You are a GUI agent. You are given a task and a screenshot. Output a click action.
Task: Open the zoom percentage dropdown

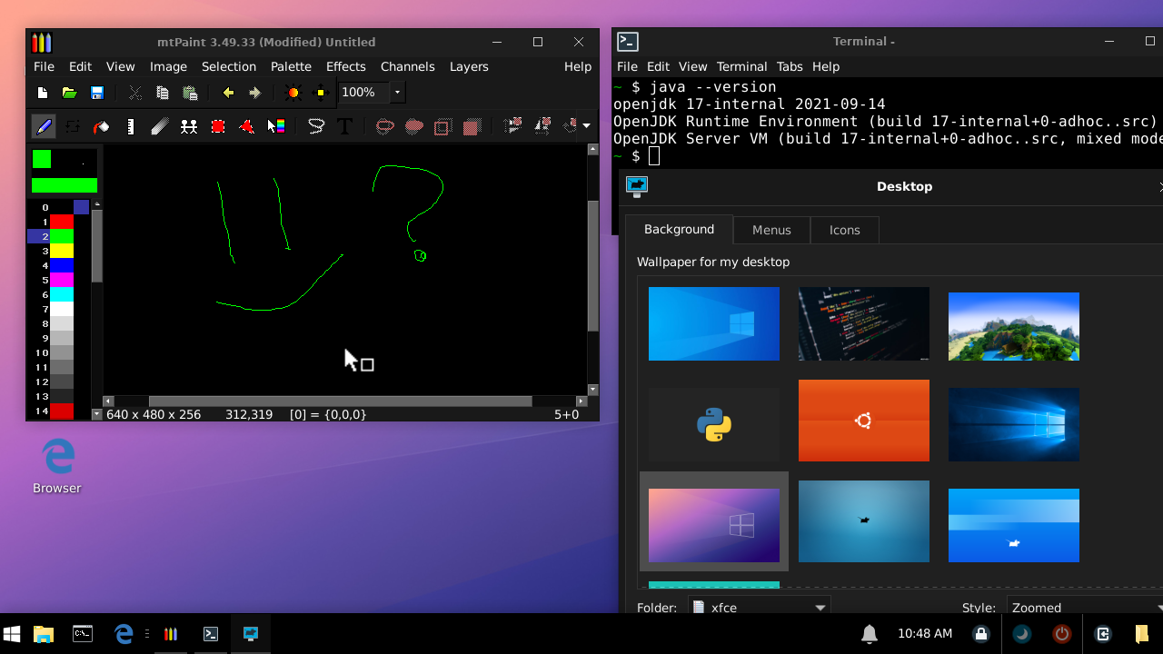pyautogui.click(x=396, y=92)
